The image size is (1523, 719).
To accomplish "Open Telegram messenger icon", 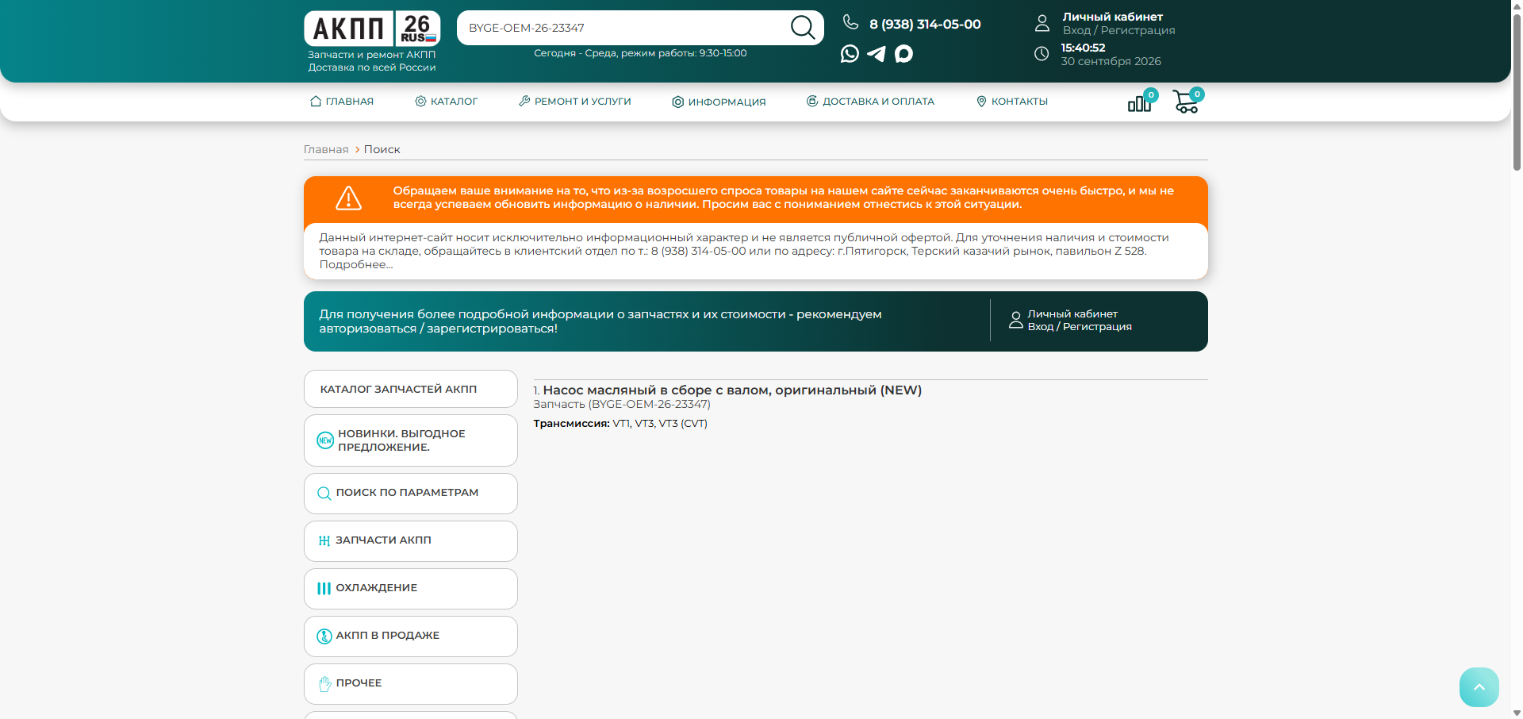I will [x=877, y=54].
